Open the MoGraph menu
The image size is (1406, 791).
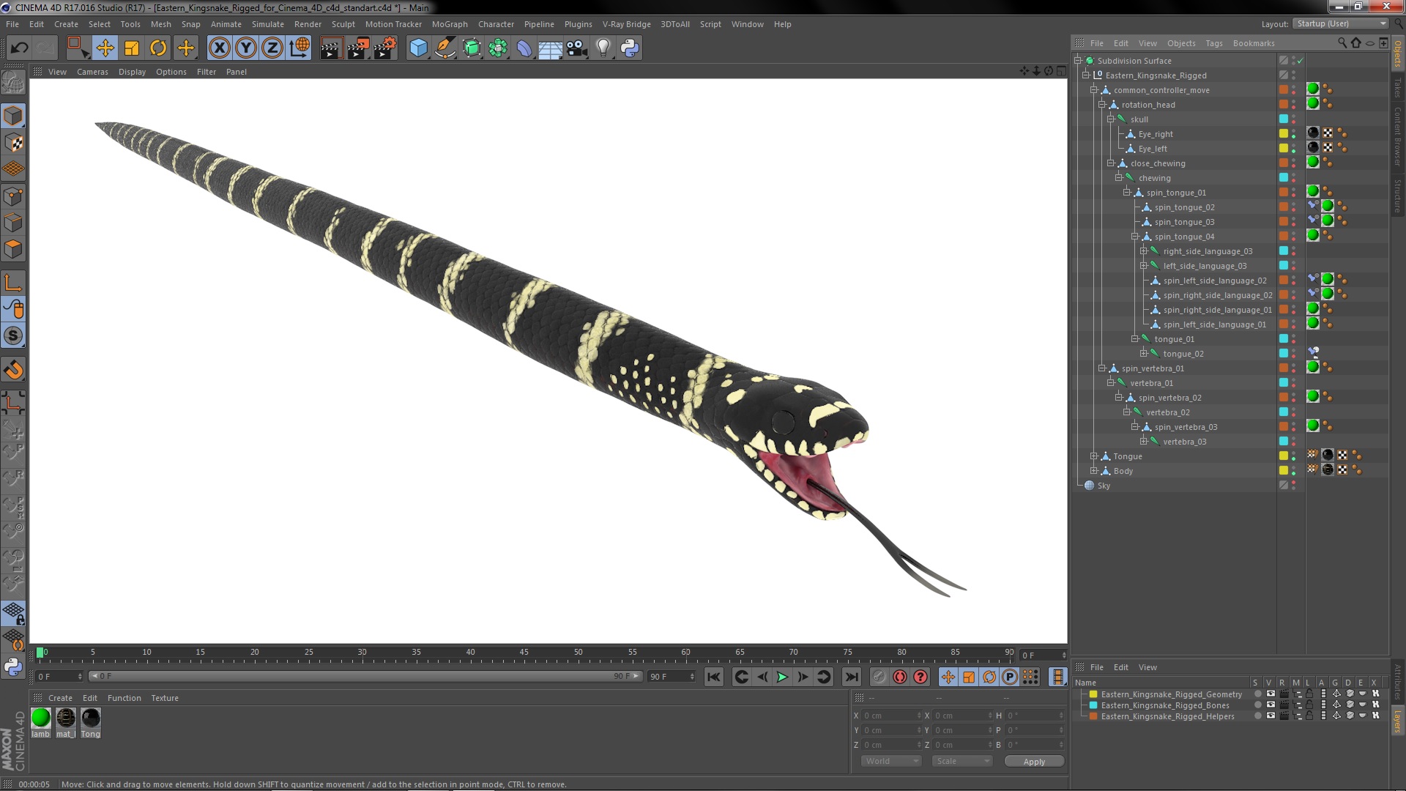[x=449, y=24]
